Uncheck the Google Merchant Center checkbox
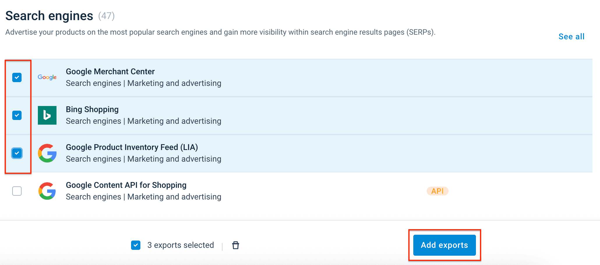 click(x=17, y=77)
